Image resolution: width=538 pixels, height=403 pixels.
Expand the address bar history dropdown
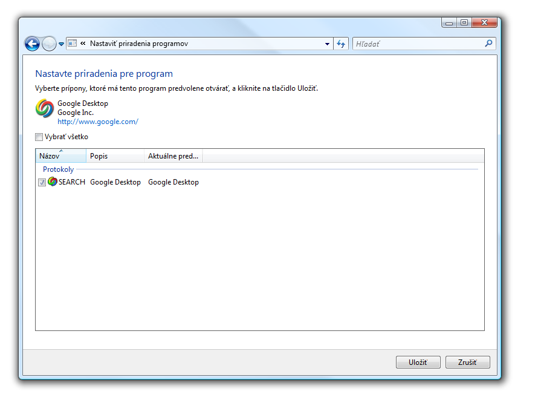[x=327, y=44]
